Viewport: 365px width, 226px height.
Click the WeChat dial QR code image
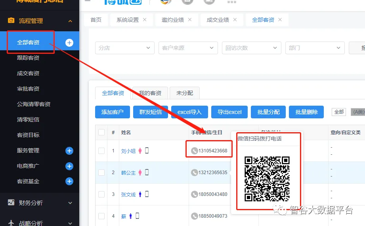[267, 179]
